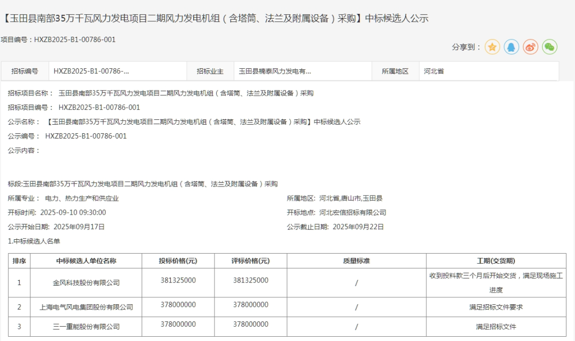Select the truncated 招标编号 value HXZB2025-B1-00786-...
Viewport: 575px width, 341px height.
[x=91, y=71]
